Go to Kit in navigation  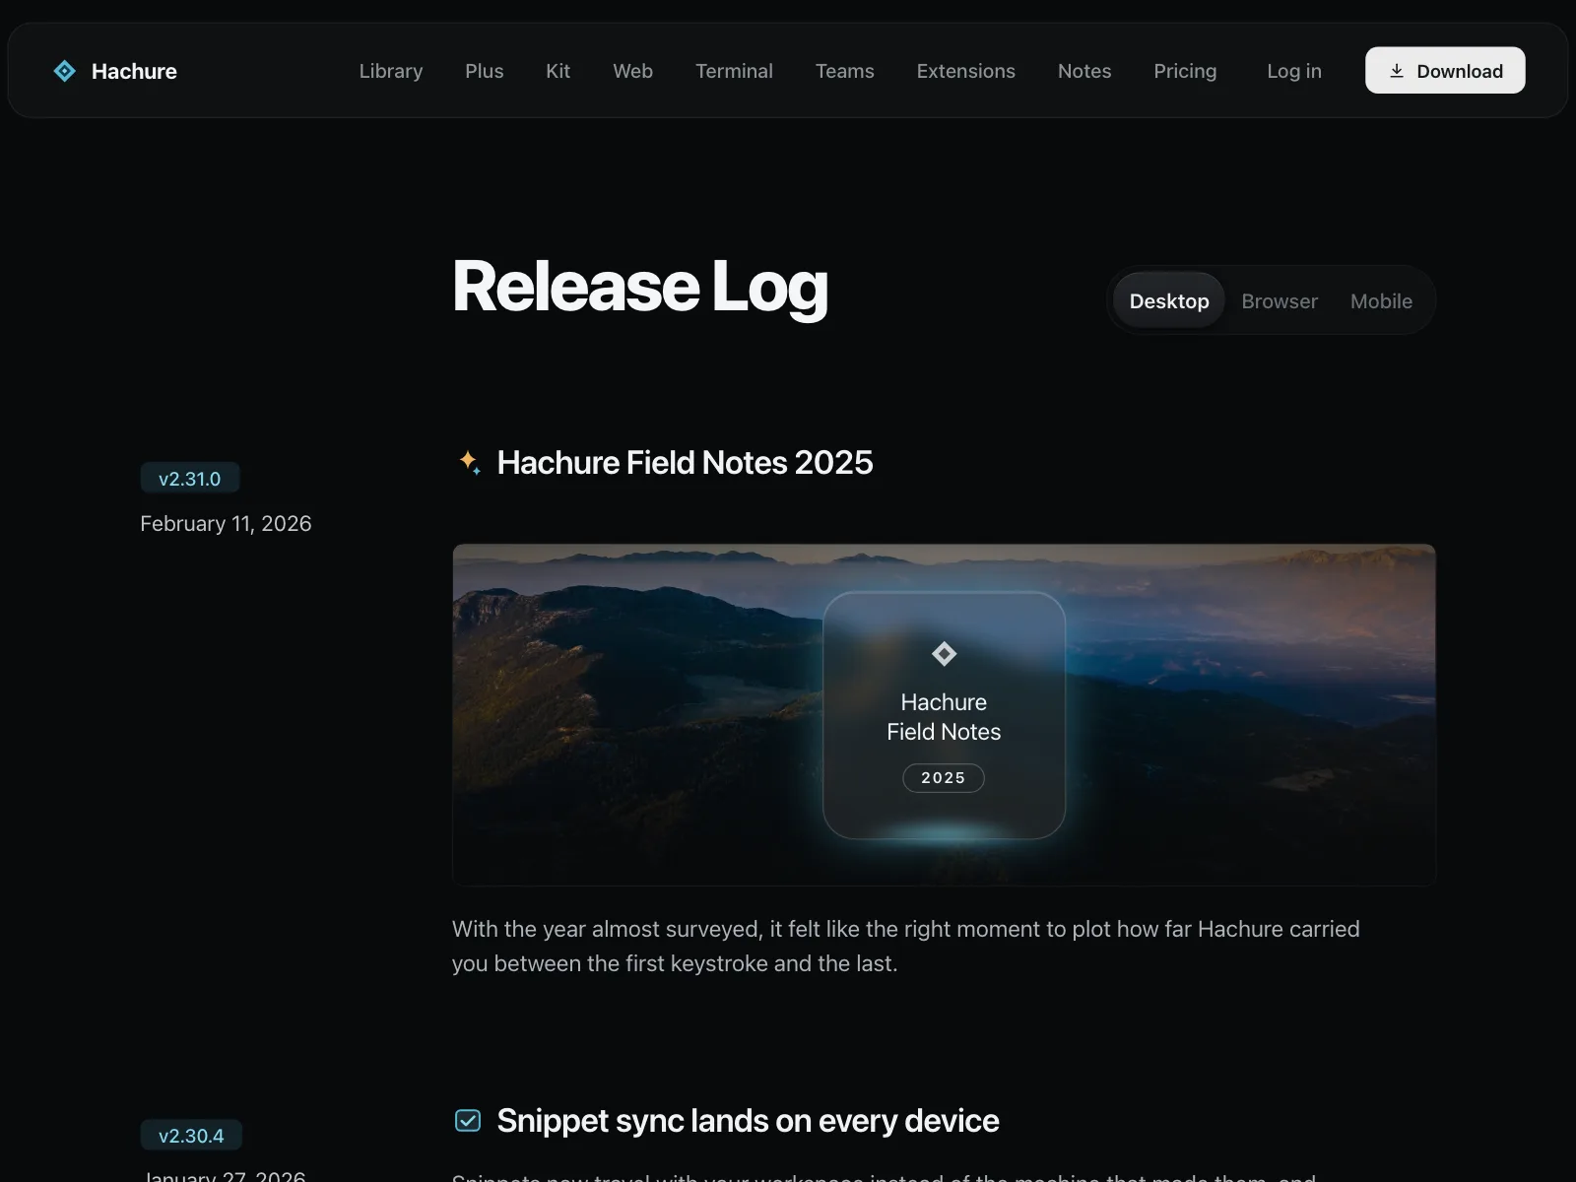click(558, 71)
